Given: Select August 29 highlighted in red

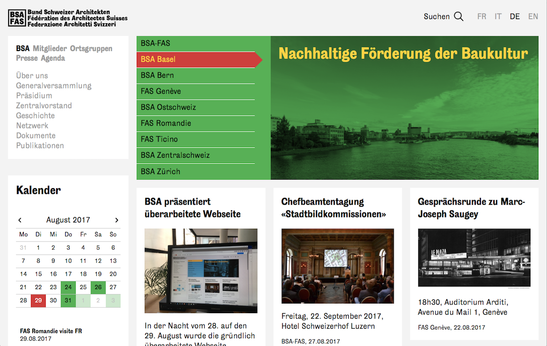Looking at the screenshot, I should [38, 300].
